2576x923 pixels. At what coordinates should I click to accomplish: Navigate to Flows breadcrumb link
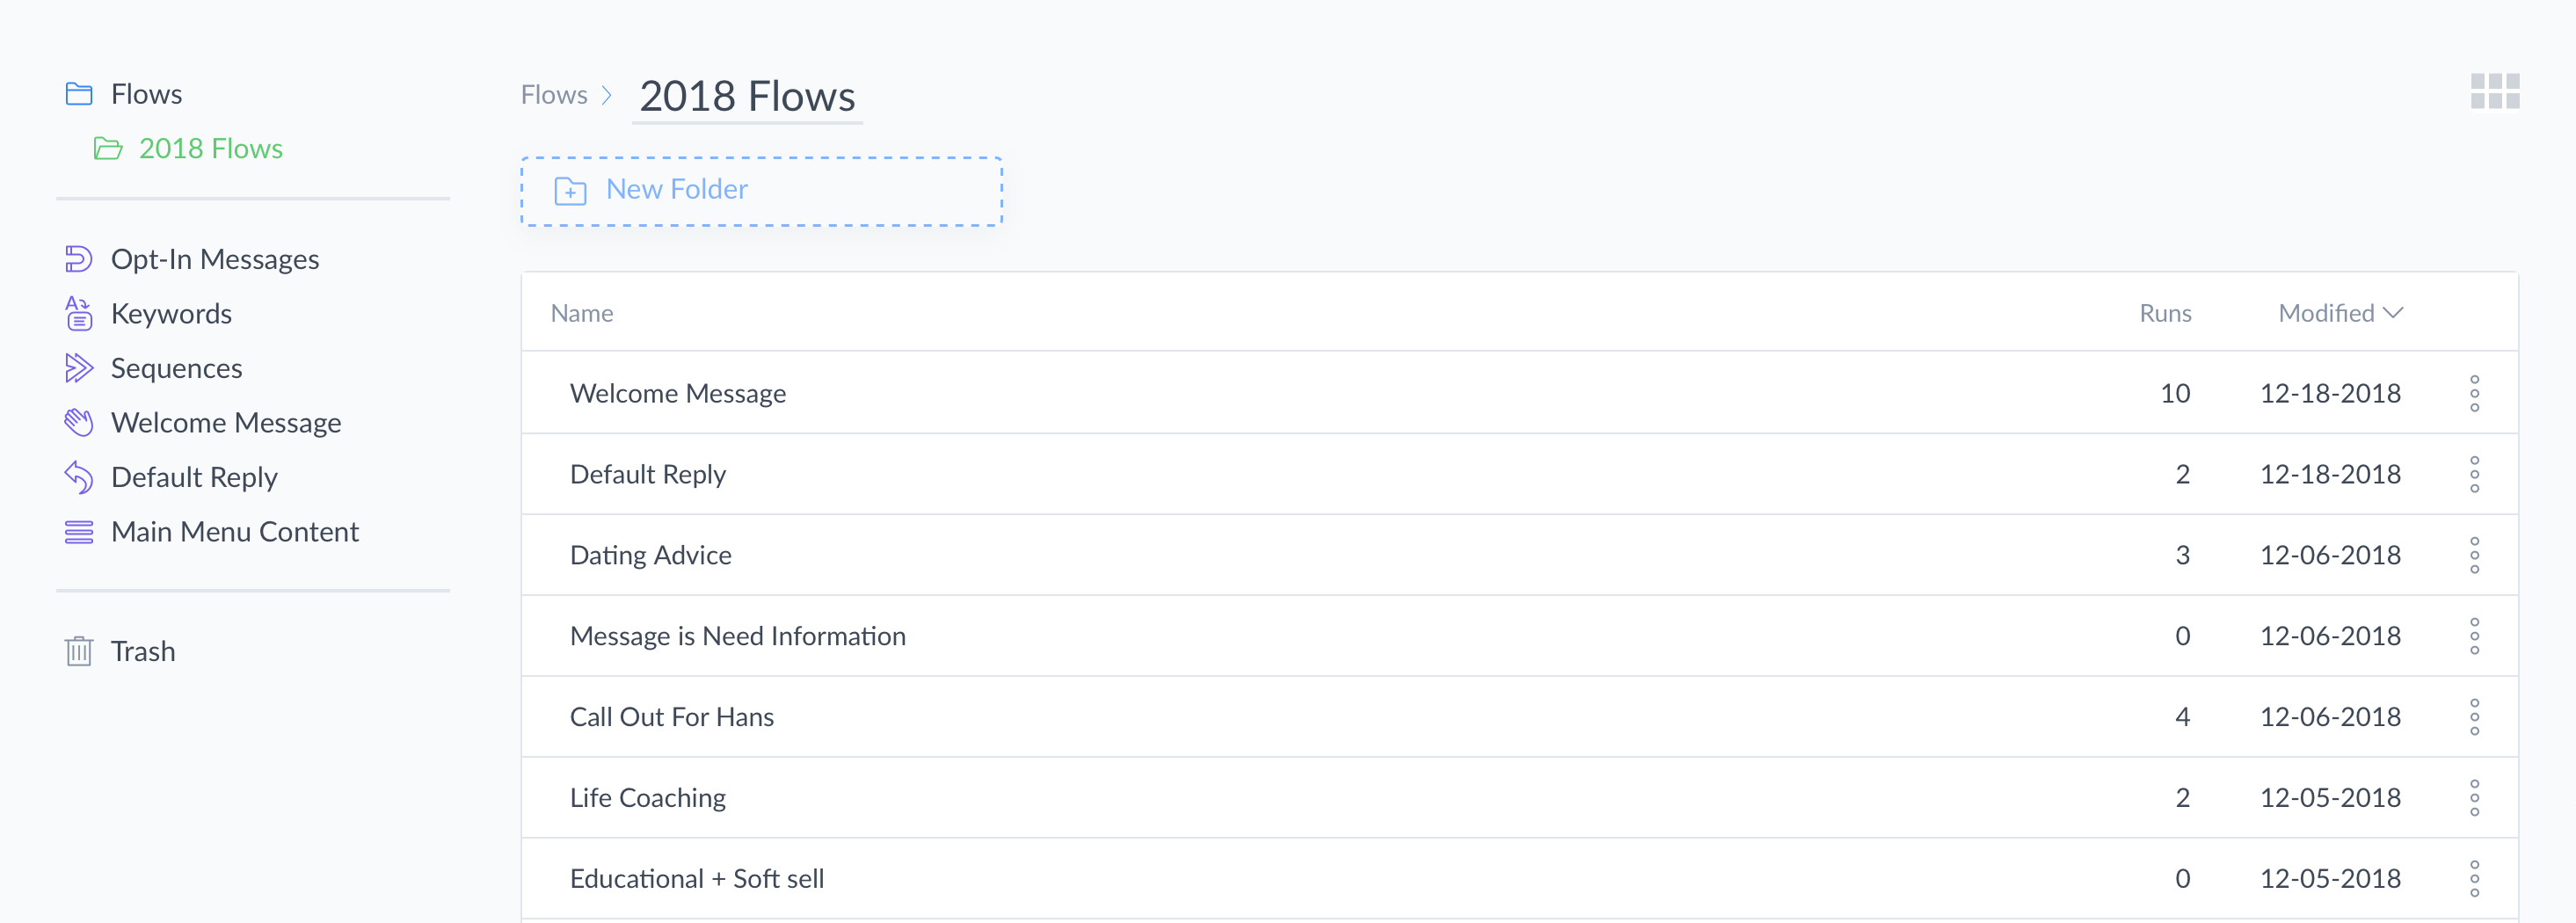(554, 95)
